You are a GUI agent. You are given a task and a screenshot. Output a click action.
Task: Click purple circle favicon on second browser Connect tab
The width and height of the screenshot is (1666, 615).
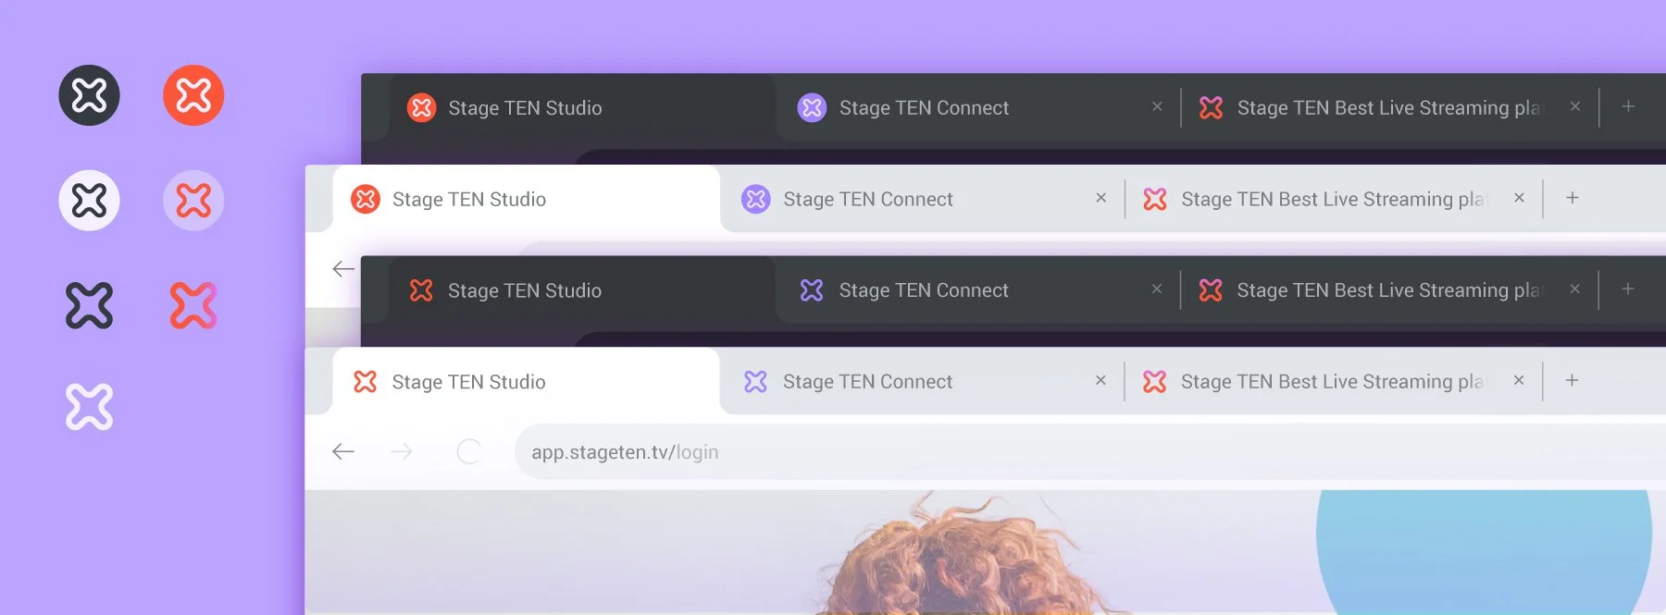[756, 199]
